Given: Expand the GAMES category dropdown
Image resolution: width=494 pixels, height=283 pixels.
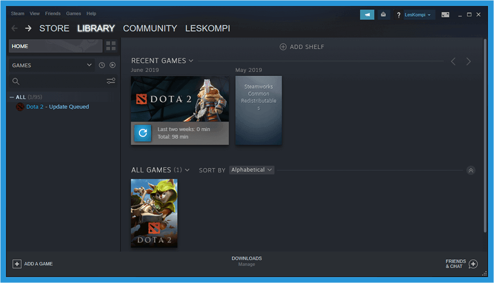Looking at the screenshot, I should point(51,65).
